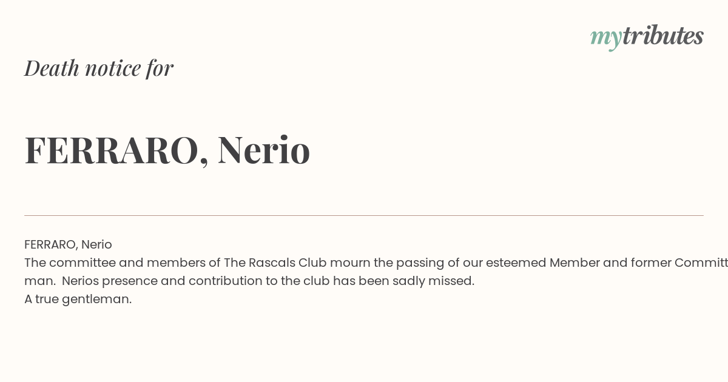Viewport: 728px width, 382px height.
Task: Select the "Death notice for" heading
Action: point(99,68)
